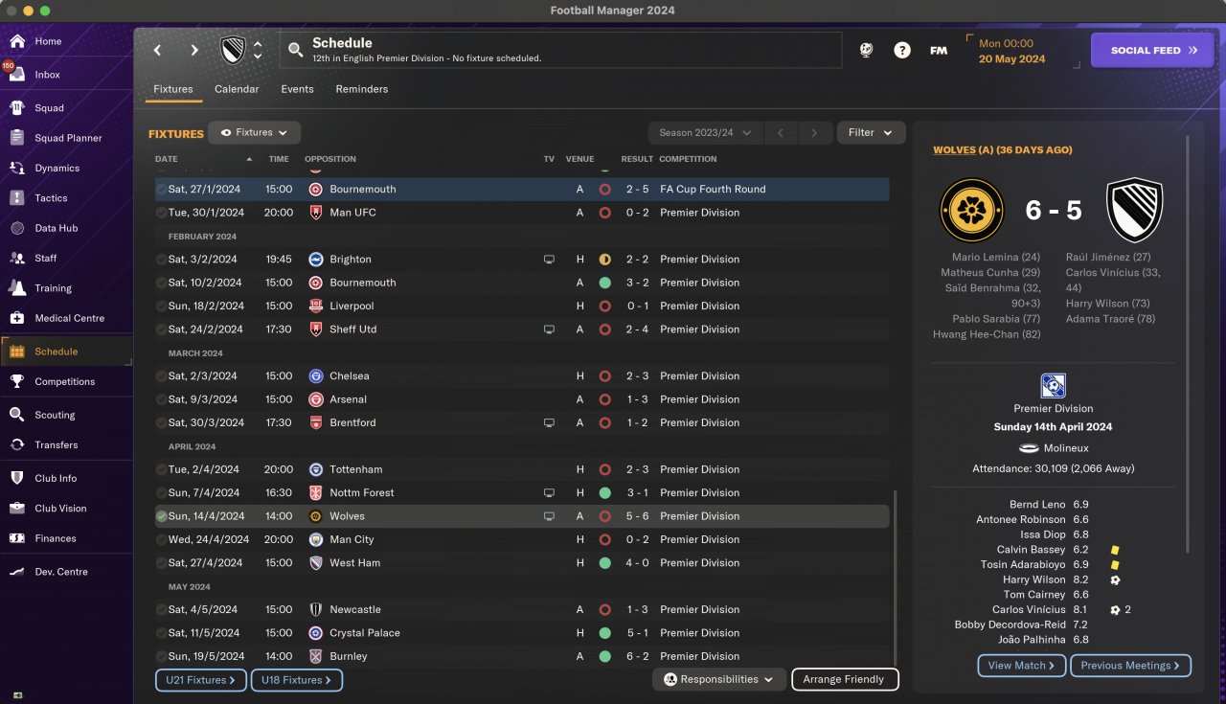Open the Responsibilities dropdown
The image size is (1226, 704).
719,679
